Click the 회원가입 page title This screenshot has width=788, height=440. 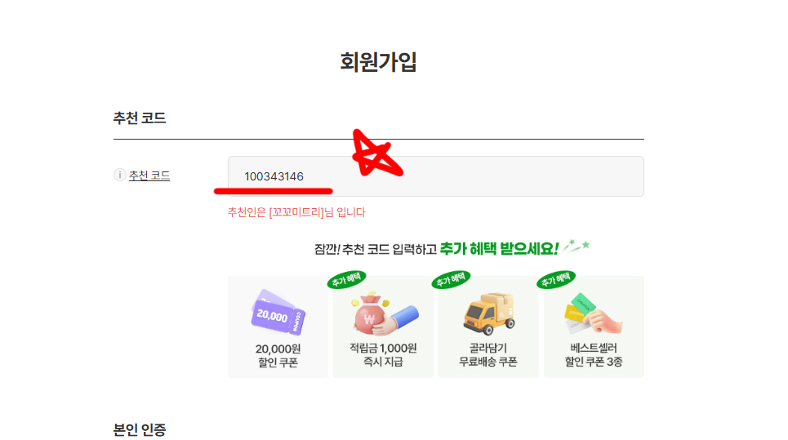(378, 62)
